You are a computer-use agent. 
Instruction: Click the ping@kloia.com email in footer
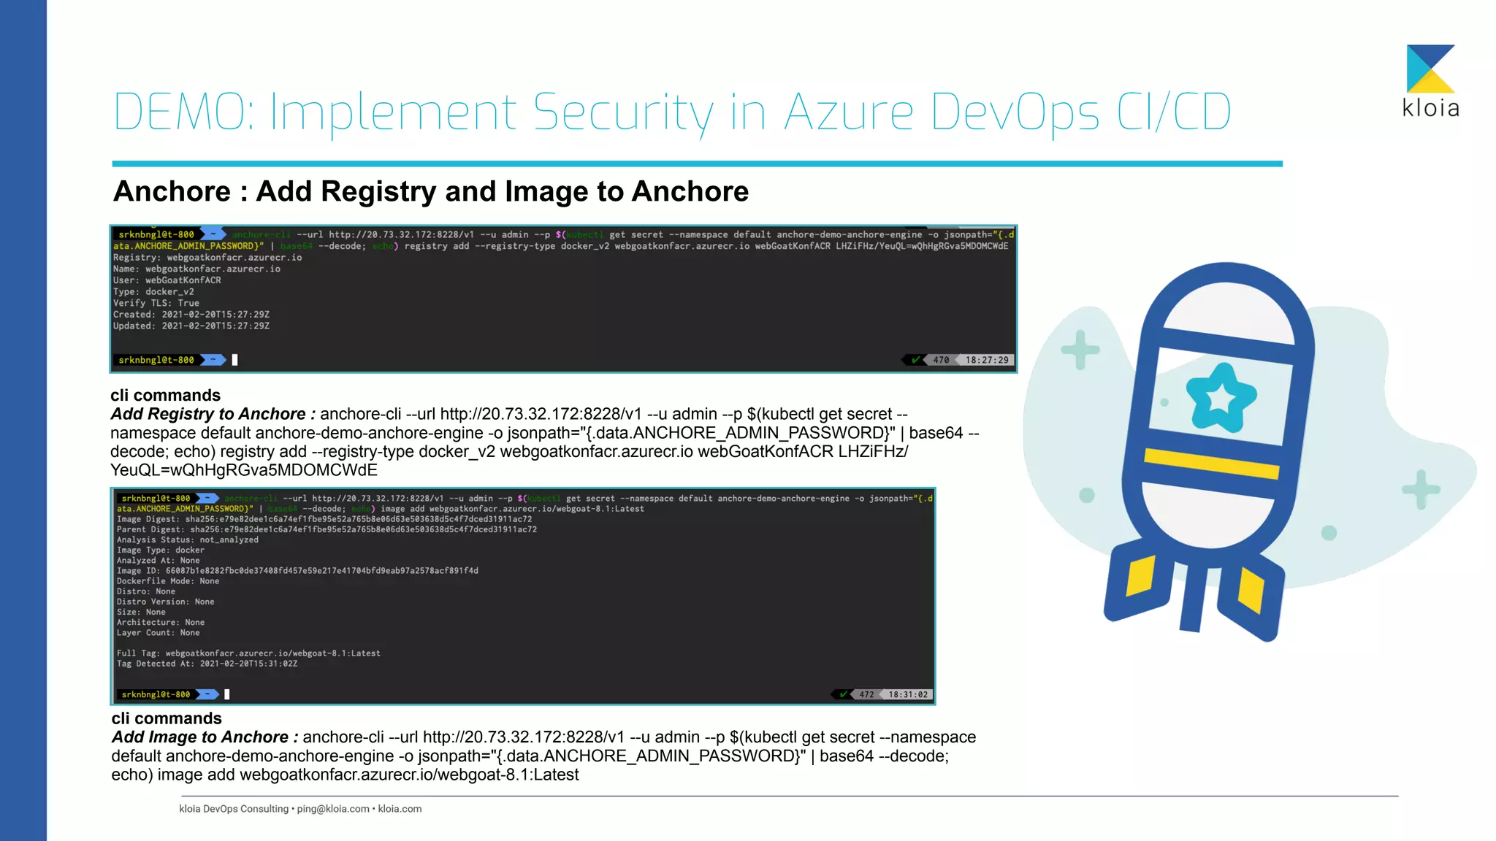333,809
